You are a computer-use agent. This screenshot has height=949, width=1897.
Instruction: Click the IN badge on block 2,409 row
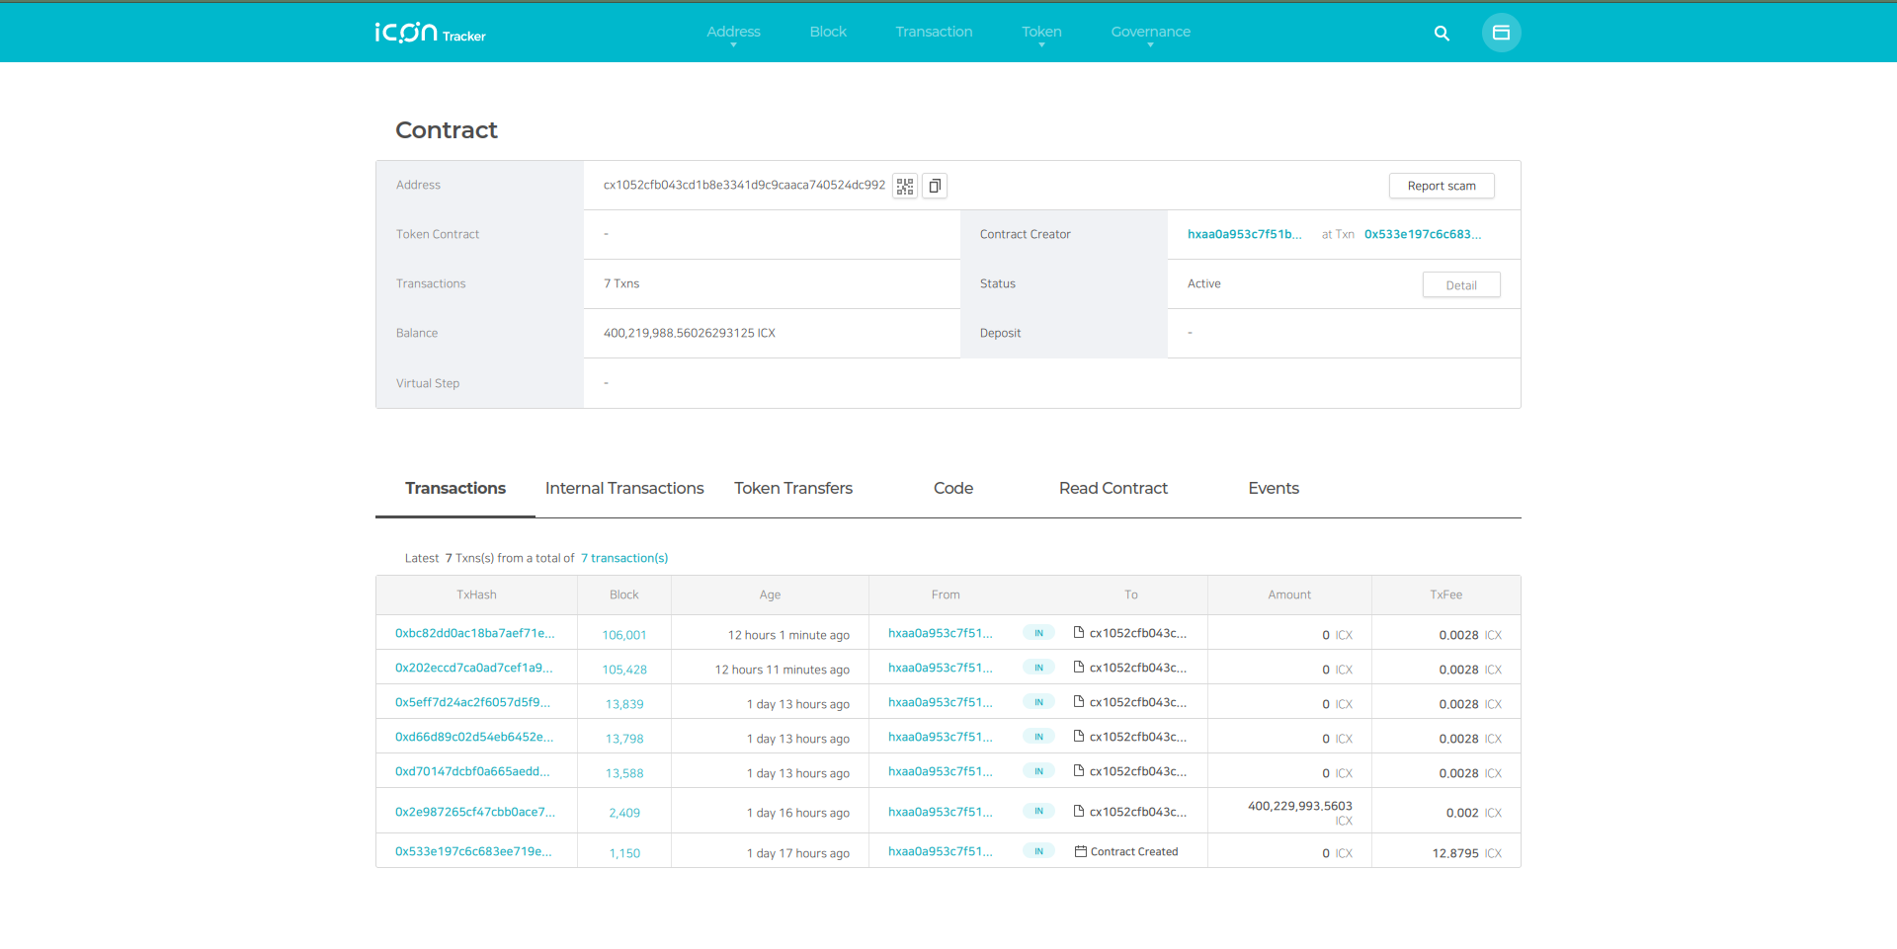(x=1038, y=812)
